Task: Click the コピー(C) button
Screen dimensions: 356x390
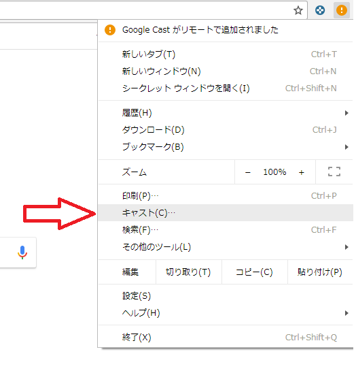Action: click(255, 272)
